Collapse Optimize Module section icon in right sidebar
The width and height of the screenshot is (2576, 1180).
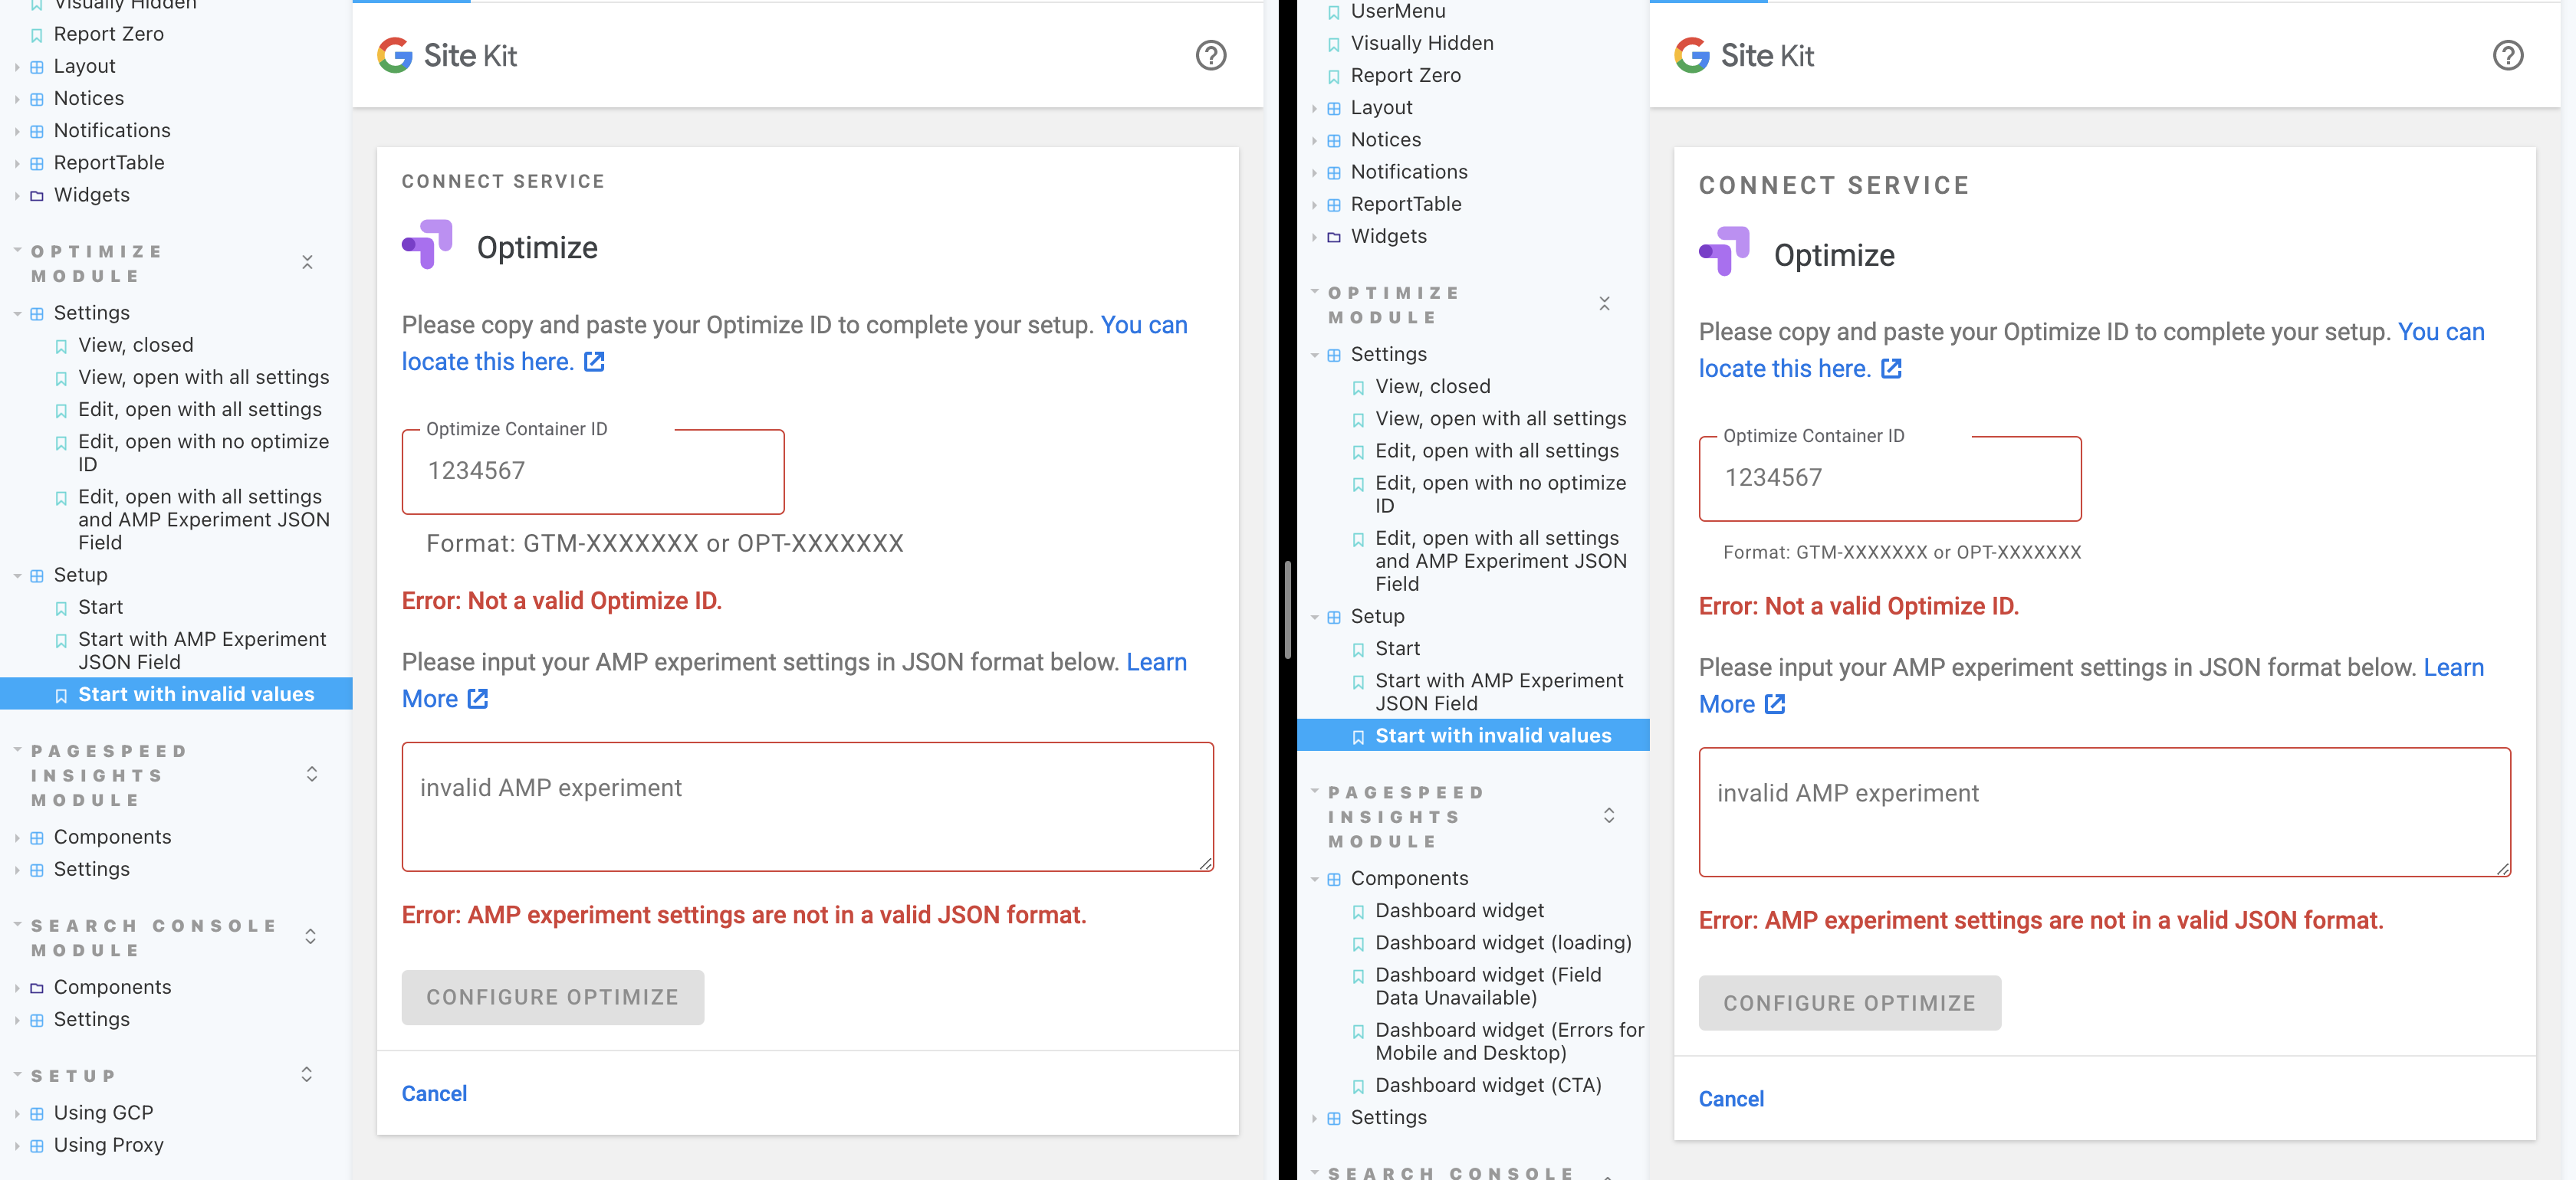click(x=1604, y=303)
